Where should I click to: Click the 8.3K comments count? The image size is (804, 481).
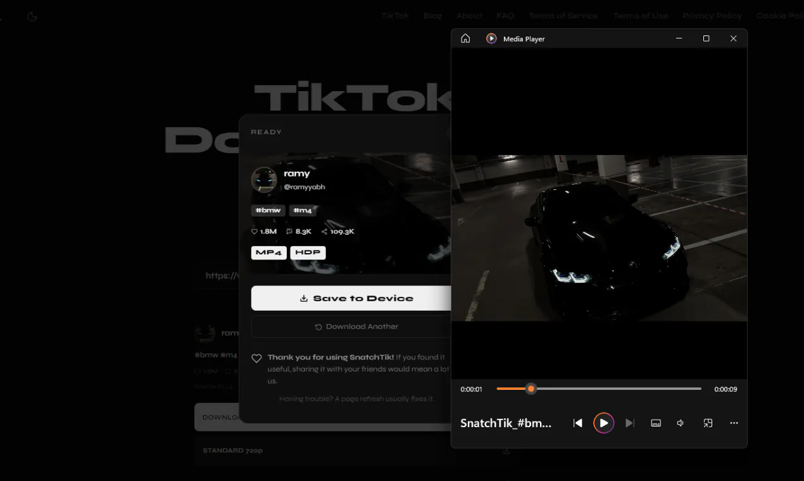tap(299, 232)
